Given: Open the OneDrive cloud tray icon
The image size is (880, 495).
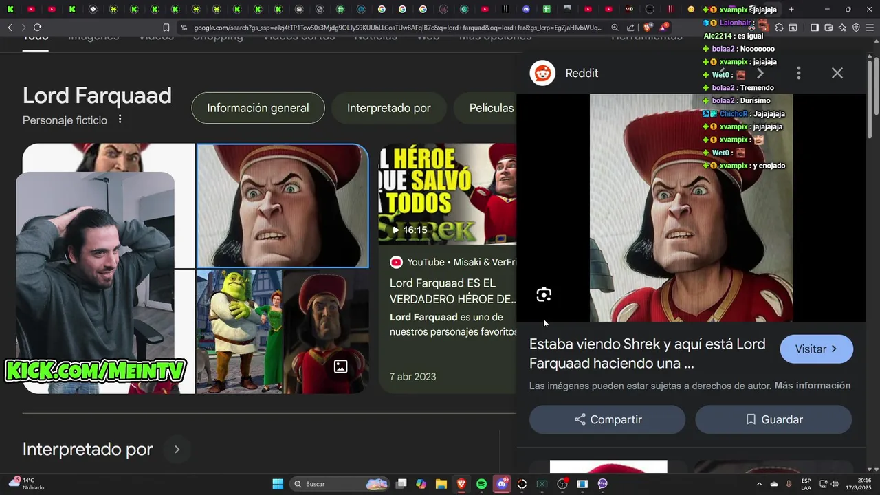Looking at the screenshot, I should (774, 484).
